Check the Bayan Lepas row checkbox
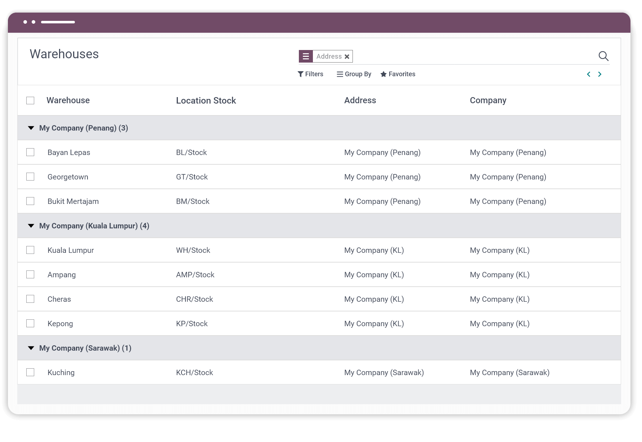642x442 pixels. point(30,152)
